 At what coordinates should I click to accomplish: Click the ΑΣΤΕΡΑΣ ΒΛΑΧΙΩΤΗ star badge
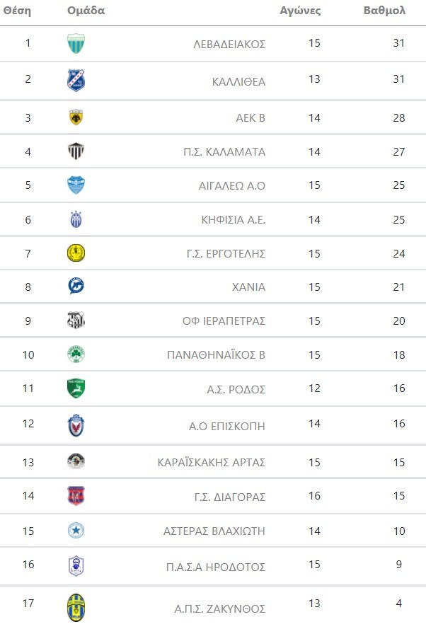click(x=76, y=530)
